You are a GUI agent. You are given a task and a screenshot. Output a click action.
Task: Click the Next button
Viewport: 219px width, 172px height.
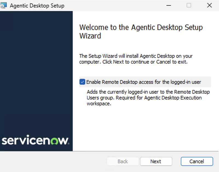pyautogui.click(x=156, y=161)
